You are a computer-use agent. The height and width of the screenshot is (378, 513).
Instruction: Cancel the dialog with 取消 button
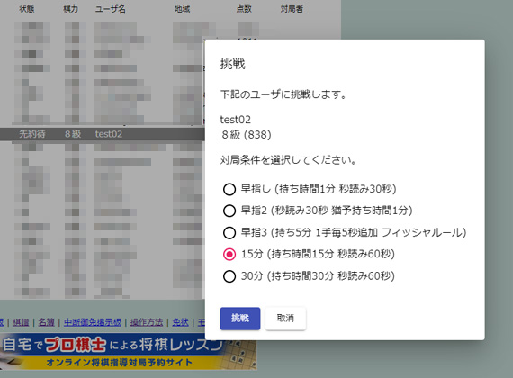click(285, 318)
